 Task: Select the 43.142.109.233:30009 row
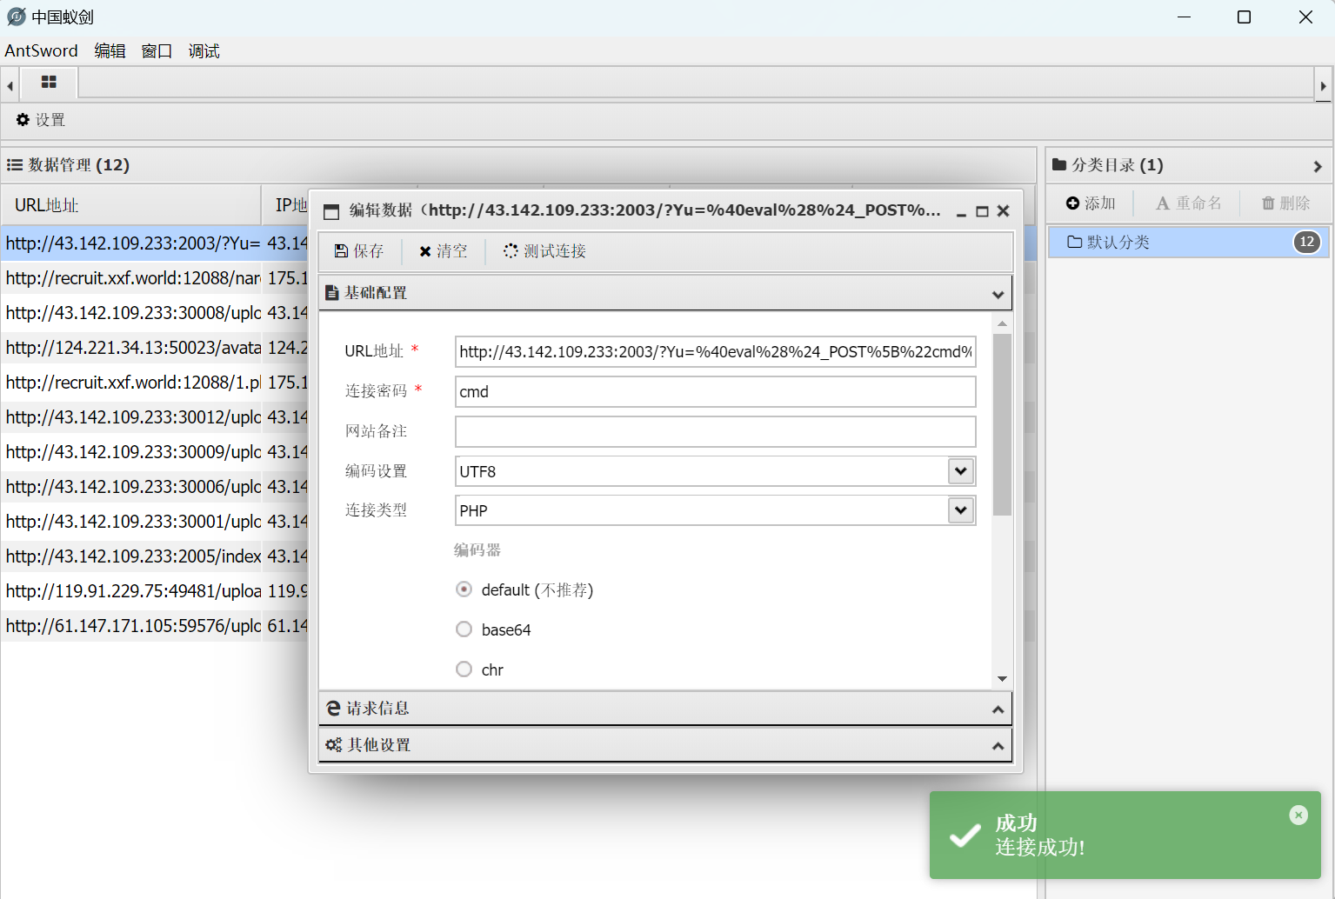pos(155,452)
